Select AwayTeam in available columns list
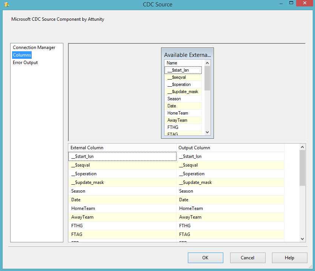 click(x=183, y=120)
